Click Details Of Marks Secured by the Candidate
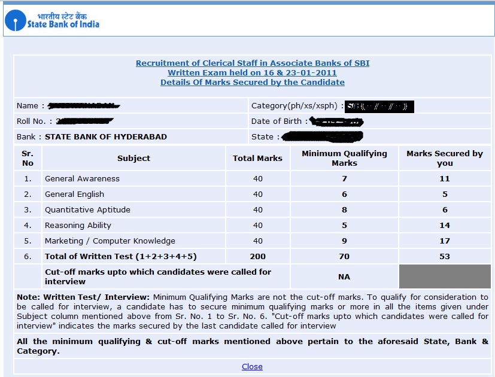 (x=253, y=82)
